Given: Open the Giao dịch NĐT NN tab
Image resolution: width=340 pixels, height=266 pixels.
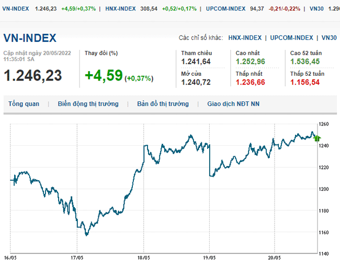Looking at the screenshot, I should pyautogui.click(x=233, y=104).
